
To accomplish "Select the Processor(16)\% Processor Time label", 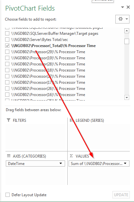I will tap(48, 95).
